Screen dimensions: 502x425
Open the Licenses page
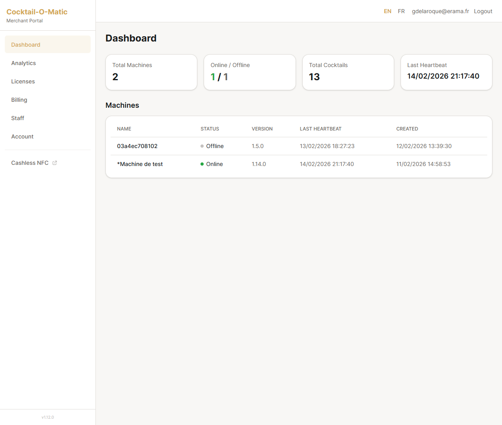[x=48, y=81]
